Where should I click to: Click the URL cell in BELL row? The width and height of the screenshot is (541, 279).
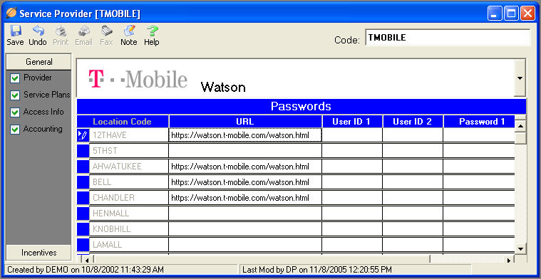245,182
